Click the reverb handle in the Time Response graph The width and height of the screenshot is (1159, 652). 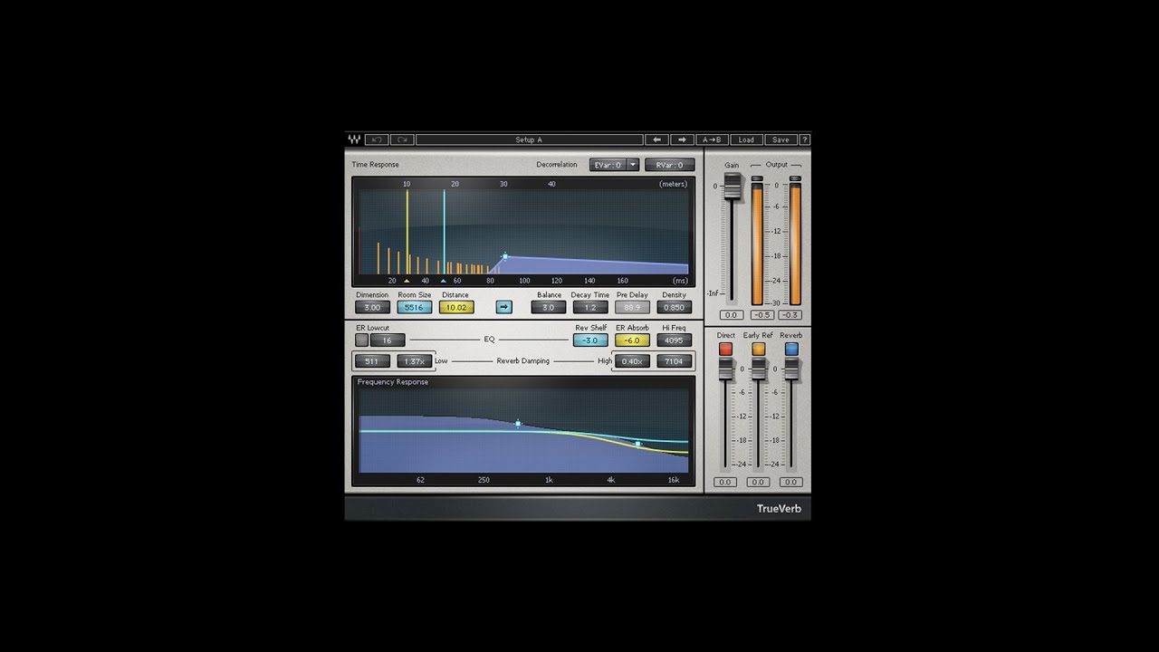pyautogui.click(x=505, y=256)
